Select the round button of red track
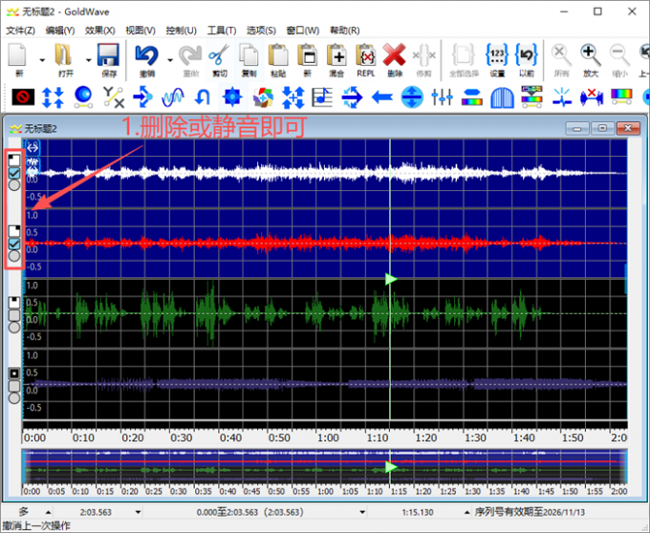The image size is (650, 533). (14, 256)
